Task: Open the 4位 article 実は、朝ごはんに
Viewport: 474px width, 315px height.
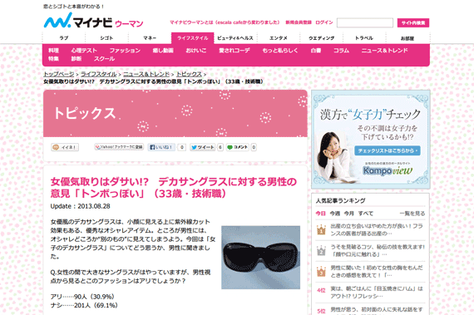Action: pos(377,292)
